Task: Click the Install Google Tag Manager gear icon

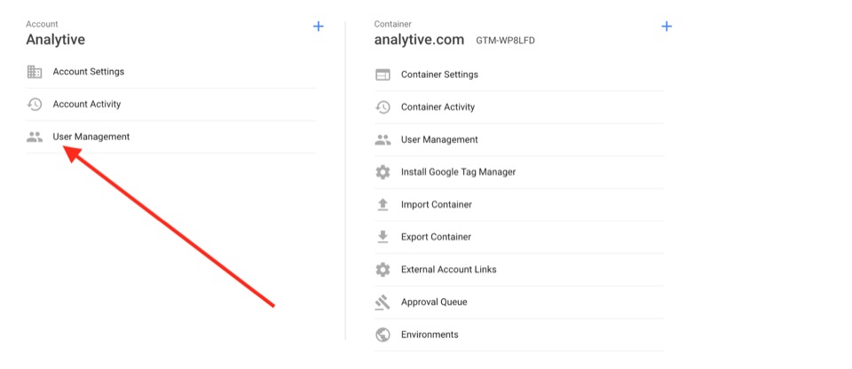Action: [383, 172]
